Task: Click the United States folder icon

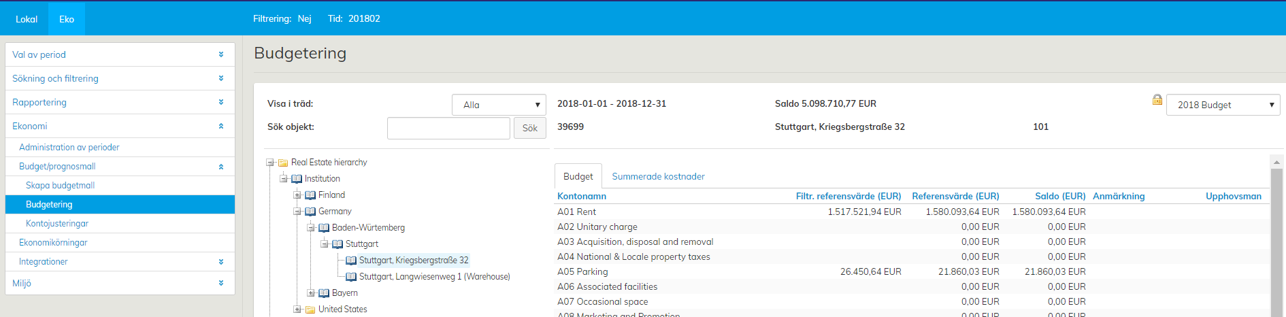Action: point(310,310)
